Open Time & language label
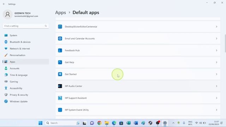 click(19, 75)
